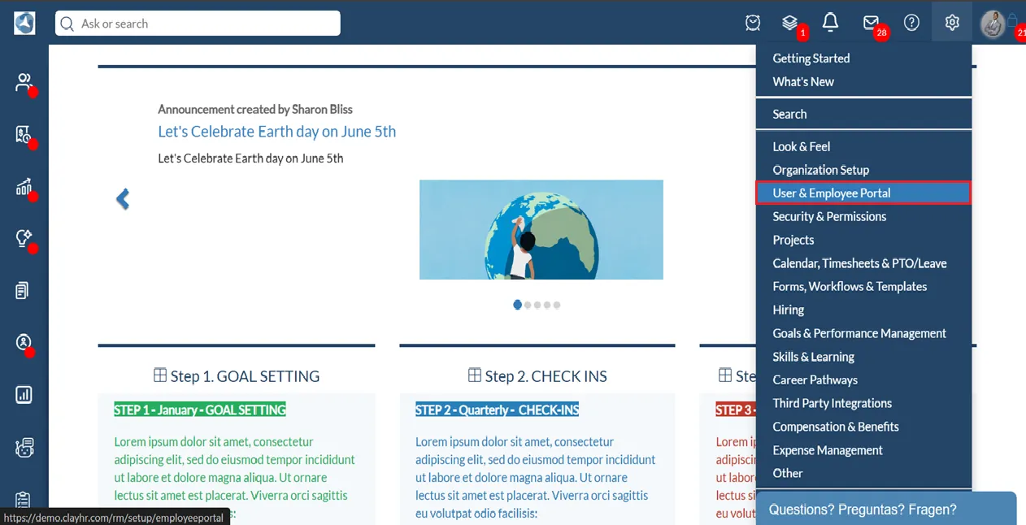Open the people icon in sidebar
Viewport: 1026px width, 525px height.
[24, 82]
